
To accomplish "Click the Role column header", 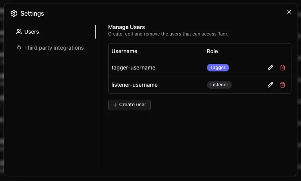I will pos(212,51).
